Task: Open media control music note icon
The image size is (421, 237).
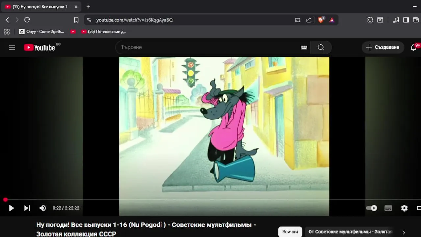Action: click(x=396, y=20)
